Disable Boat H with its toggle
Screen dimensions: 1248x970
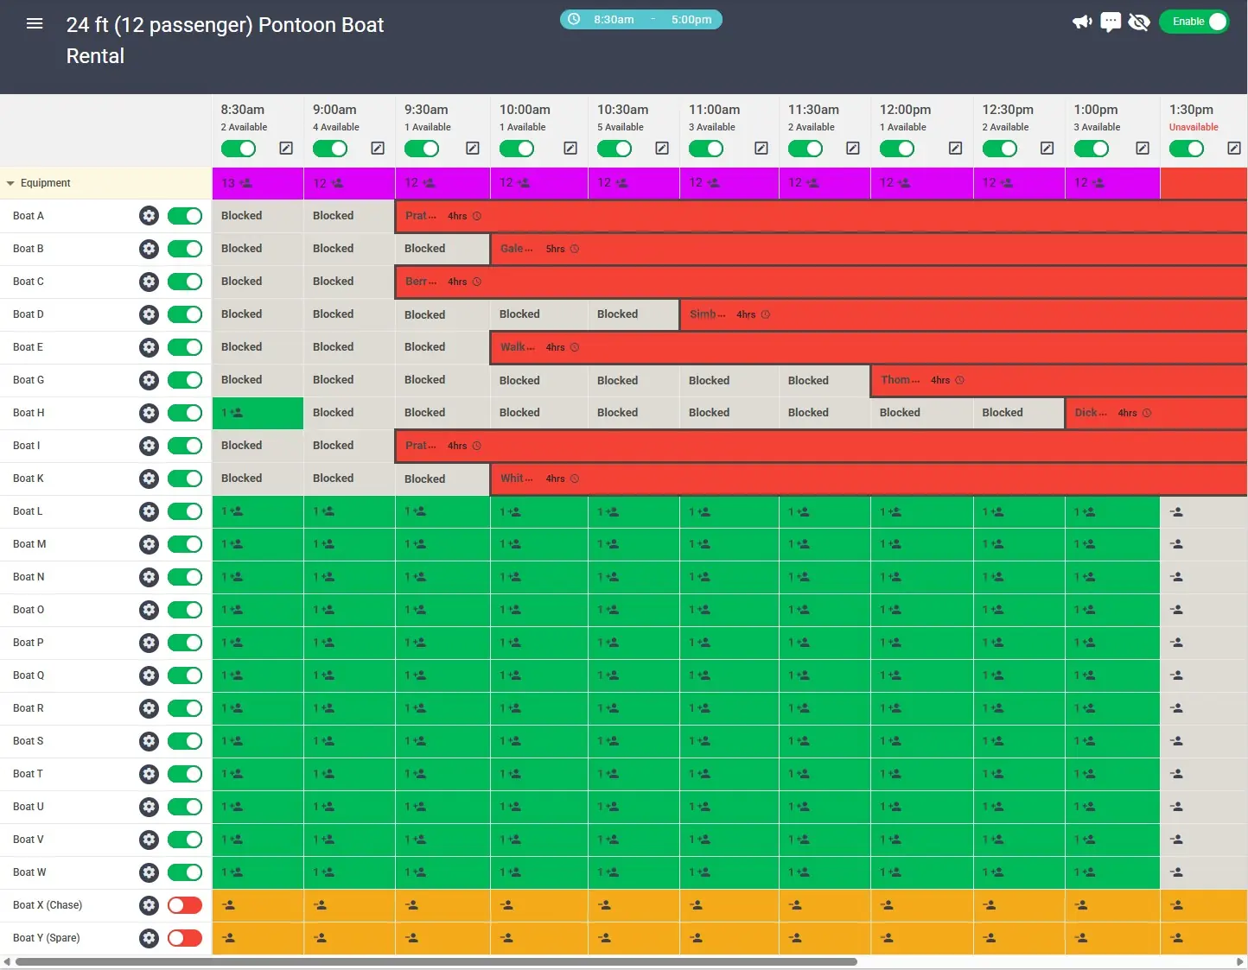[x=185, y=413]
